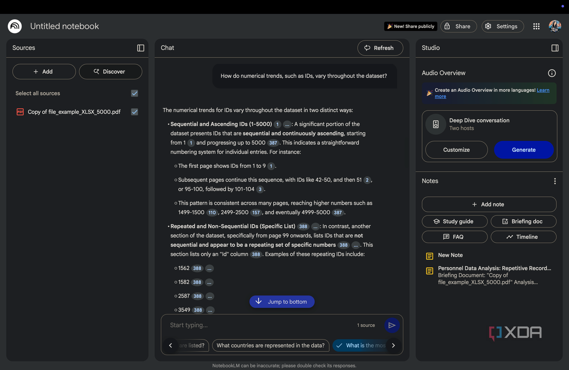This screenshot has height=370, width=569.
Task: Click Jump to bottom button
Action: (282, 302)
